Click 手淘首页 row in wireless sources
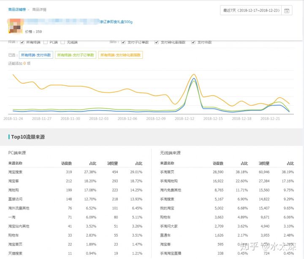This screenshot has width=304, height=259. 167,172
